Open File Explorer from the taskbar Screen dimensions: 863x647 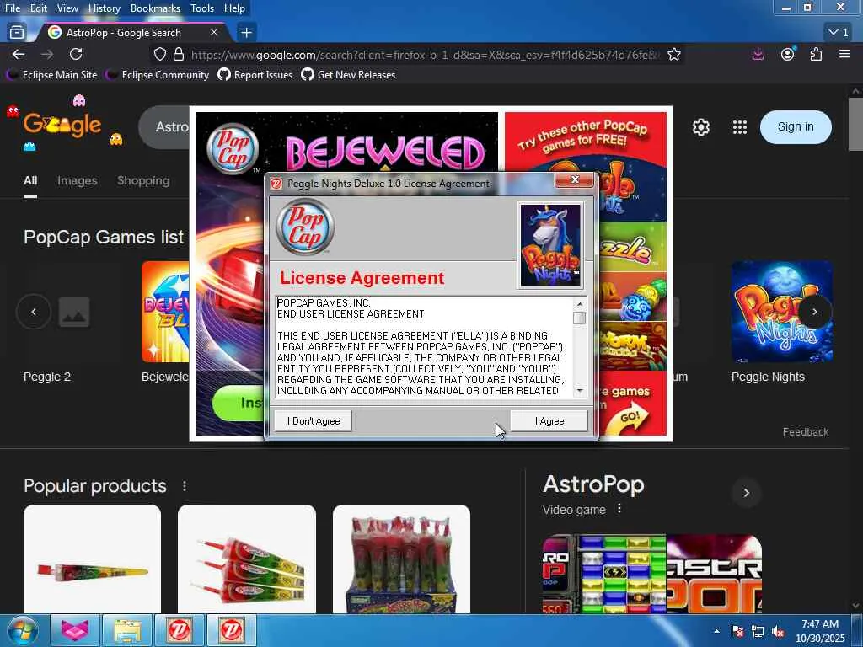point(127,630)
